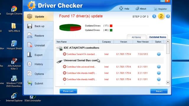
Task: Select the Contrôleur Serial ATA standard row
Action: tap(110, 54)
